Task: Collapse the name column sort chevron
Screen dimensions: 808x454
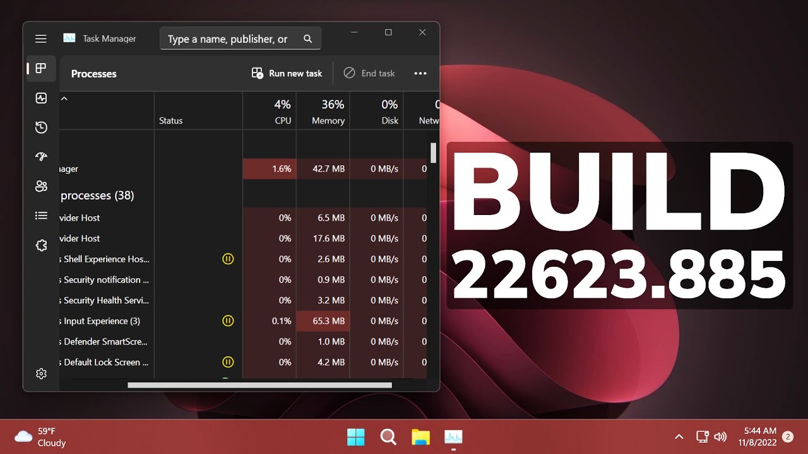Action: (64, 98)
